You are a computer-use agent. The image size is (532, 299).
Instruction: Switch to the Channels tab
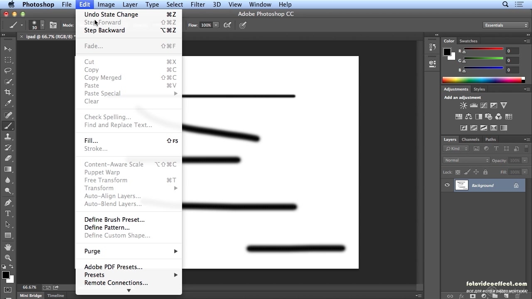click(470, 140)
